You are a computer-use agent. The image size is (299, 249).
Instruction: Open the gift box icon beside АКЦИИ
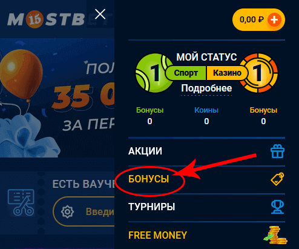pos(277,151)
